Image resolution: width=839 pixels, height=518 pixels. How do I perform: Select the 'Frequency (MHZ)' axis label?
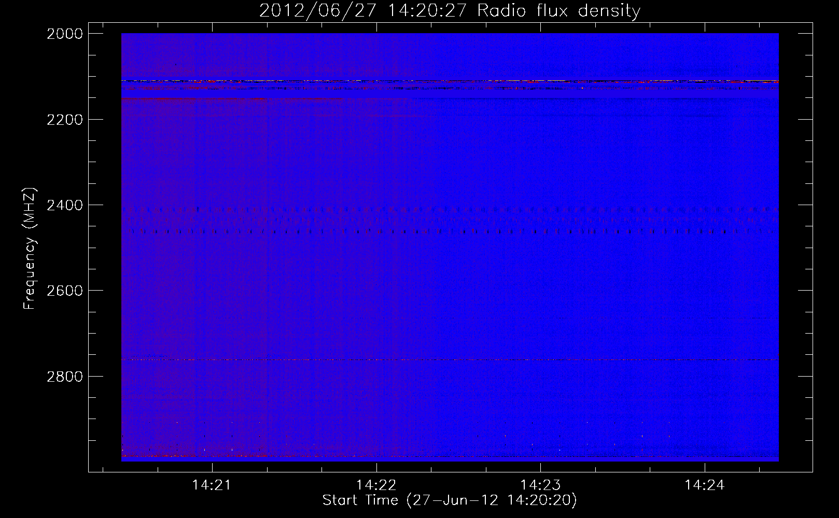tap(30, 248)
